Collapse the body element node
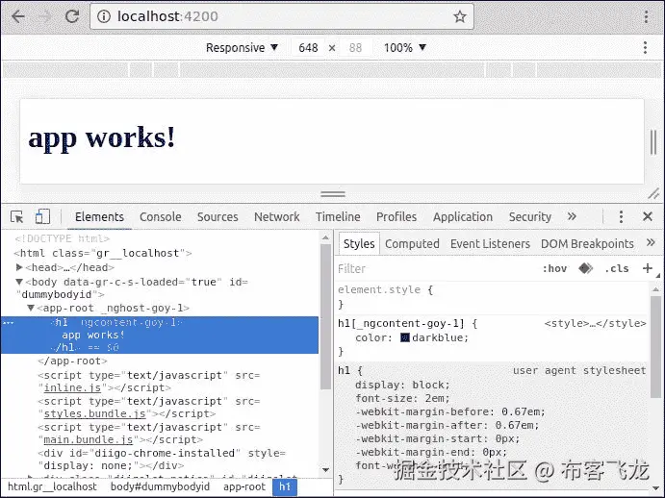Image resolution: width=665 pixels, height=498 pixels. pos(19,282)
